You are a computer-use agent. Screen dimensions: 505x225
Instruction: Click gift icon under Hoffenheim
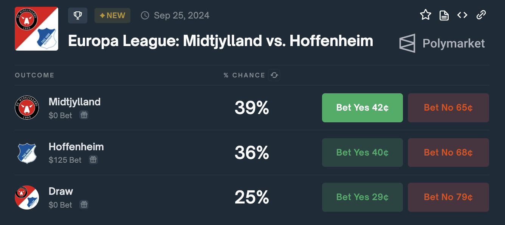[93, 160]
